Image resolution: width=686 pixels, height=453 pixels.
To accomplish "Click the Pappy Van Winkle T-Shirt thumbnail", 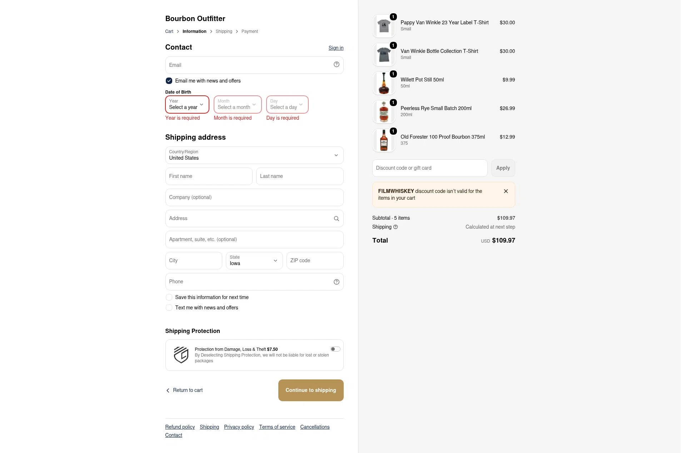I will pos(384,26).
